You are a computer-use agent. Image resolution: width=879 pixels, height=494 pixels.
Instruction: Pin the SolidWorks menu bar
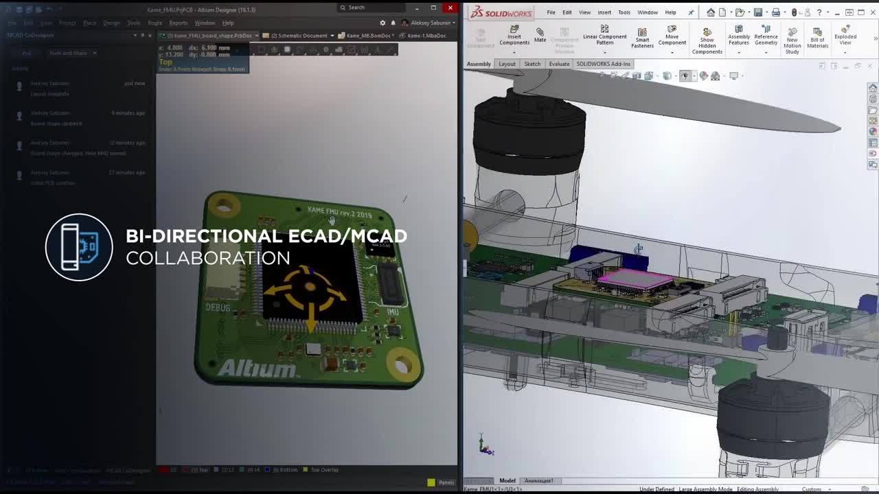pos(691,12)
